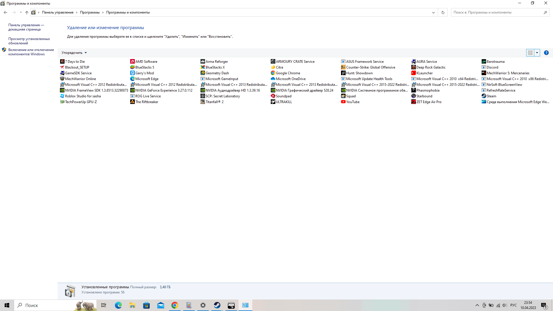Open Просмотр установленных обновлений link
The image size is (553, 311).
[29, 41]
